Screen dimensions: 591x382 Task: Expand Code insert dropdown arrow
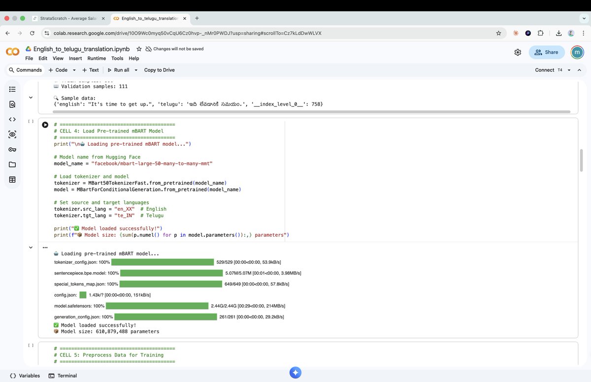pos(74,70)
